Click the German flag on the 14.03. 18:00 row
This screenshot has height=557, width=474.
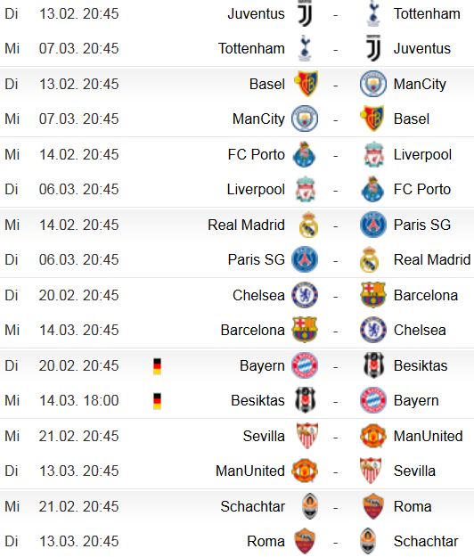157,401
